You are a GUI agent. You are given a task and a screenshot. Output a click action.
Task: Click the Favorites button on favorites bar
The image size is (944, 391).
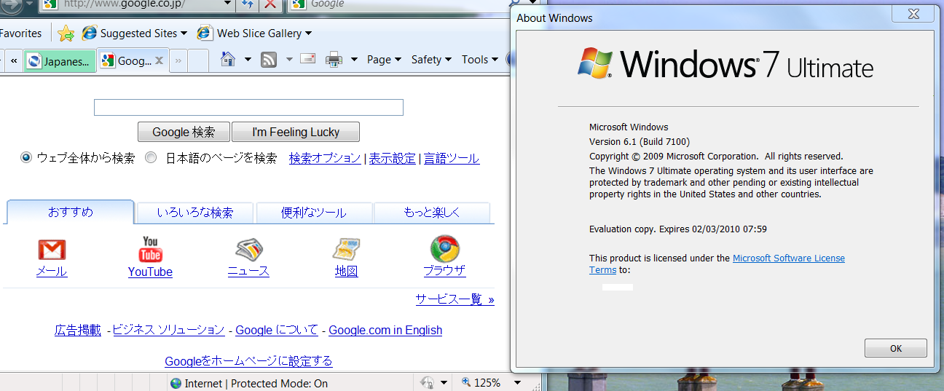pyautogui.click(x=20, y=33)
